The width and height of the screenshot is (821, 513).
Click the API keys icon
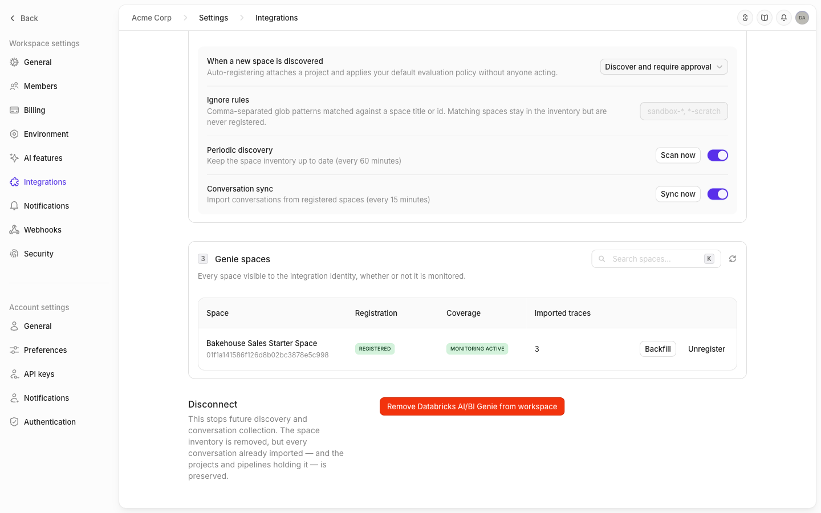click(x=14, y=374)
